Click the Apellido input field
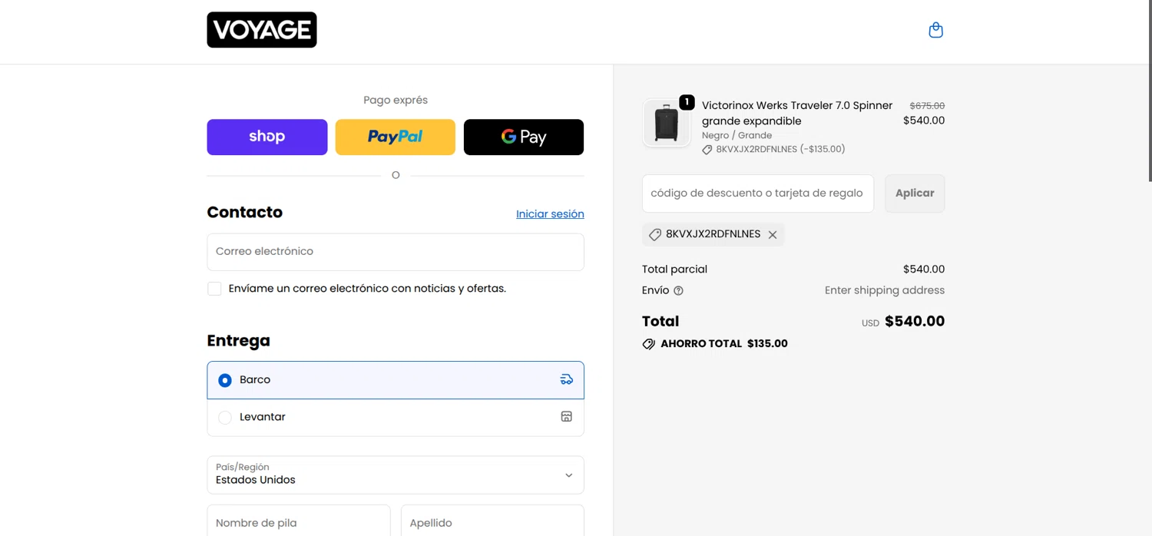Image resolution: width=1152 pixels, height=536 pixels. (492, 521)
